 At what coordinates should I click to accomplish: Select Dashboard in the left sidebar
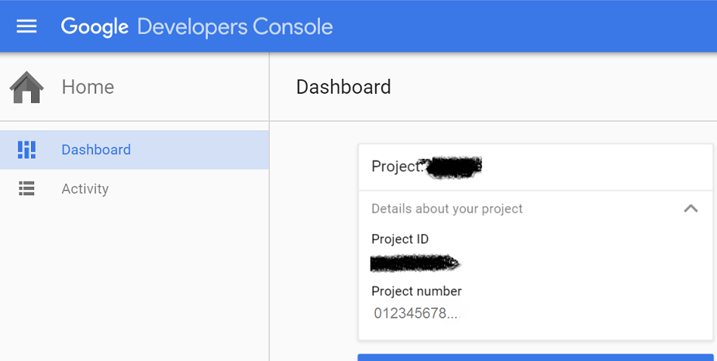pyautogui.click(x=96, y=150)
